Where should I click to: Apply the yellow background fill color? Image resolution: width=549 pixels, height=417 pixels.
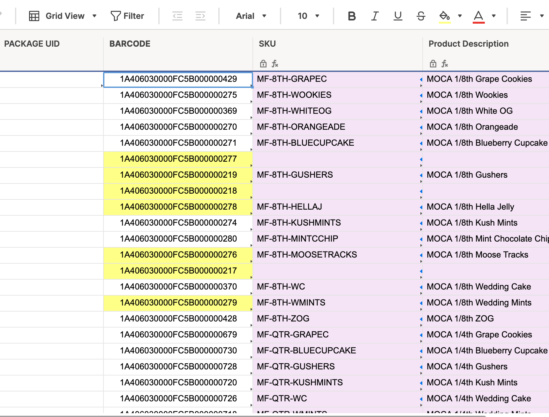[445, 17]
